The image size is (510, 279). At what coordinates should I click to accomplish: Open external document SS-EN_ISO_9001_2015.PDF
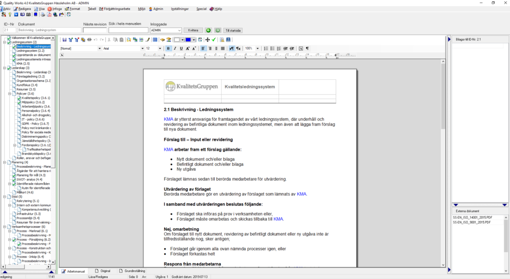pos(472,222)
